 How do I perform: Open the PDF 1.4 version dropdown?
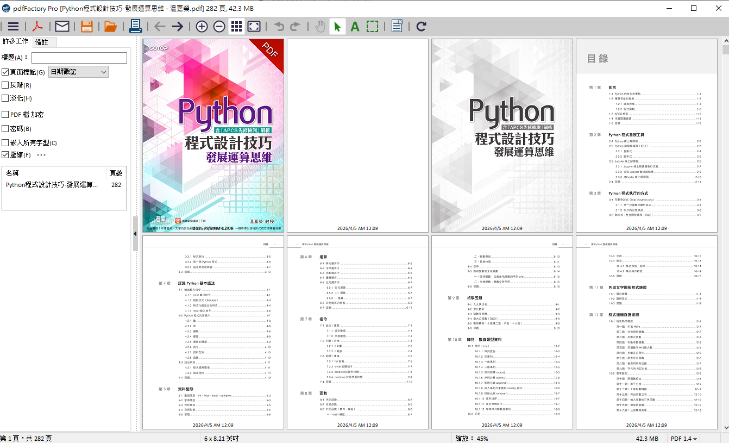click(684, 439)
